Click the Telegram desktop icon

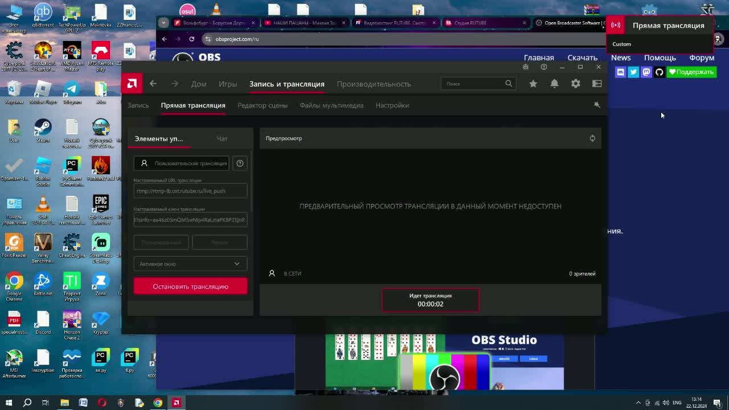pyautogui.click(x=72, y=92)
